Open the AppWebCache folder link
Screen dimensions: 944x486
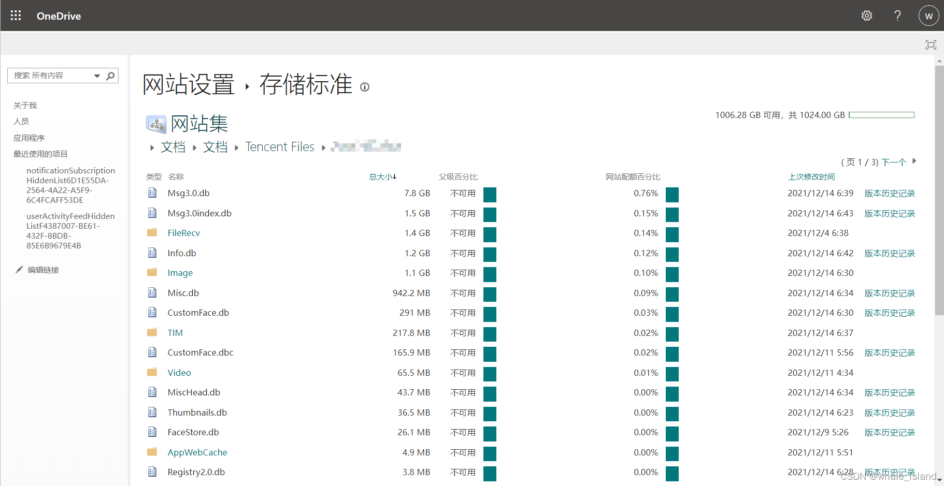[x=197, y=452]
